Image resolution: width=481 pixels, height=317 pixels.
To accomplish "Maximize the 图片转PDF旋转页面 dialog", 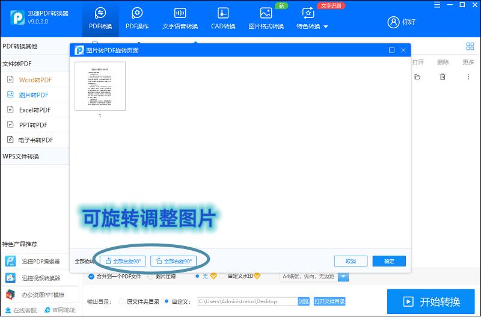I will [x=392, y=50].
